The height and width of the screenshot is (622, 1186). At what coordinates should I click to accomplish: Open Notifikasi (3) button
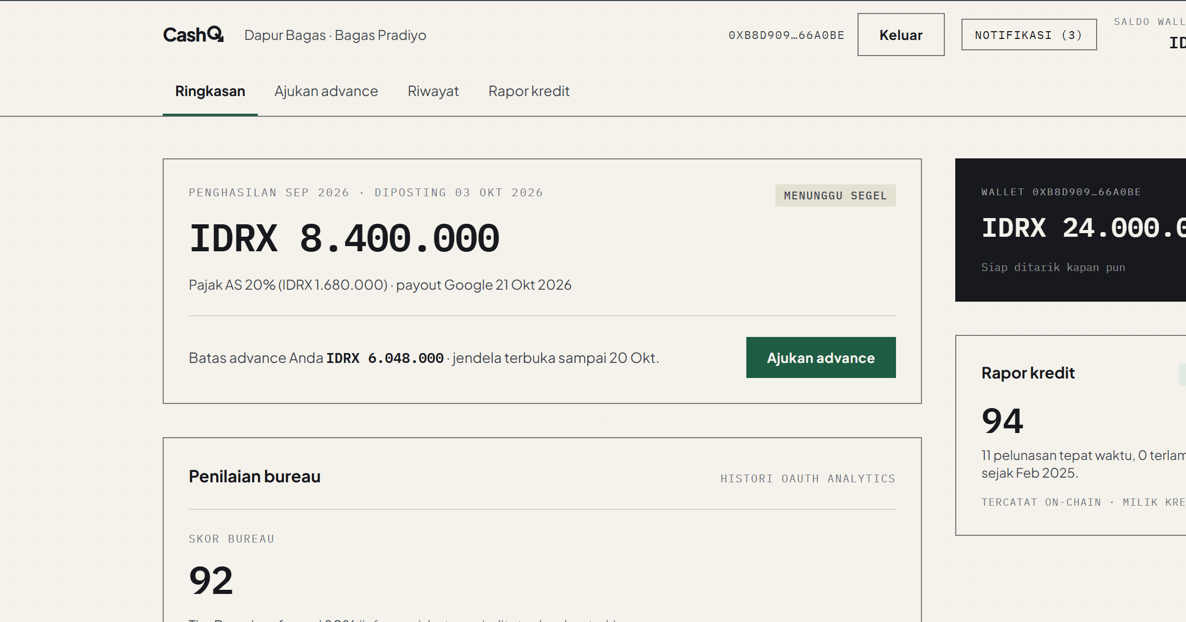(x=1029, y=35)
